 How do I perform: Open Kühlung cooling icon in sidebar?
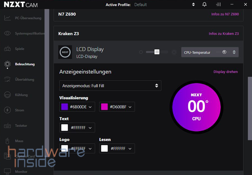click(7, 95)
